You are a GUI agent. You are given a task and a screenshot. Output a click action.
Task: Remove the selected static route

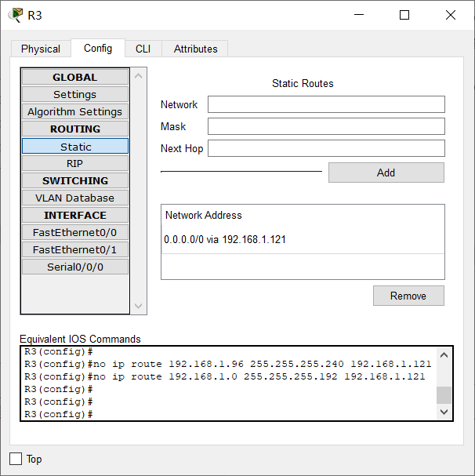tap(408, 296)
